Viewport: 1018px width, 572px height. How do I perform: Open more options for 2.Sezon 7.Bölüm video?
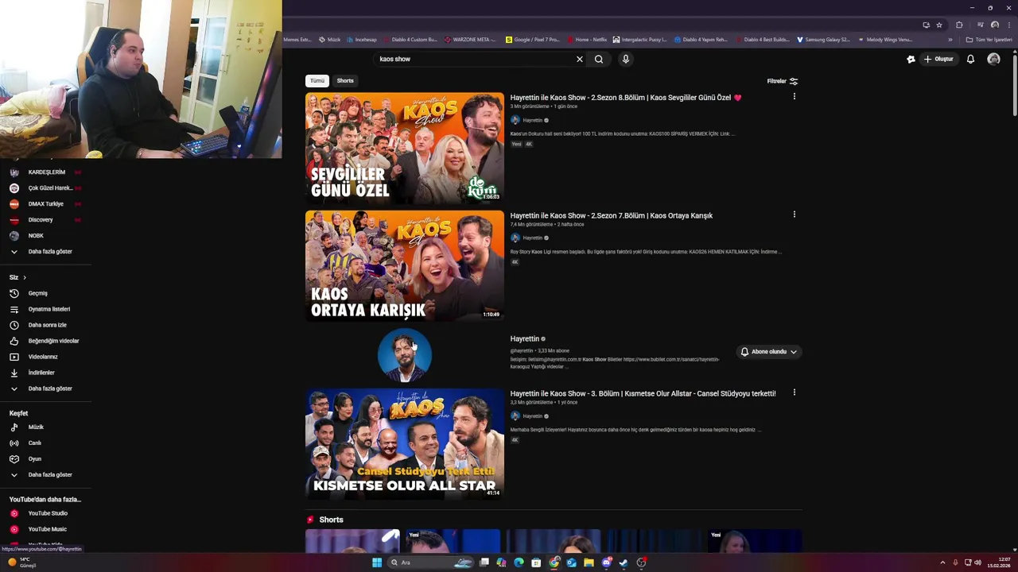pyautogui.click(x=794, y=214)
